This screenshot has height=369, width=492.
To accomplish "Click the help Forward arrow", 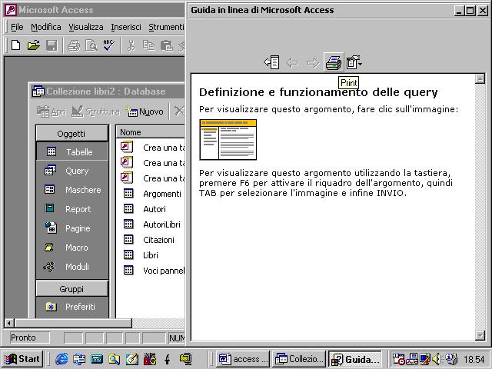I will (x=313, y=63).
